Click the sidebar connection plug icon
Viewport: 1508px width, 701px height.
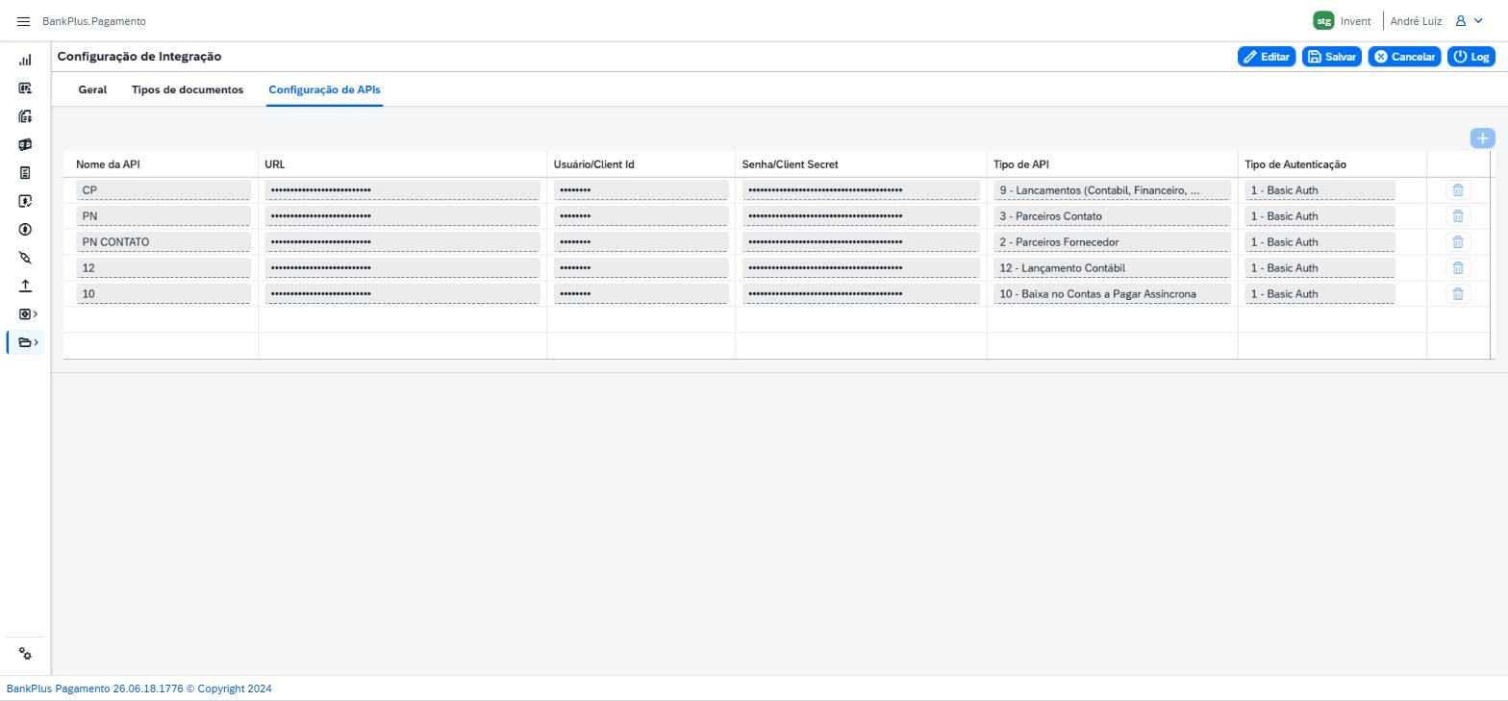(25, 258)
